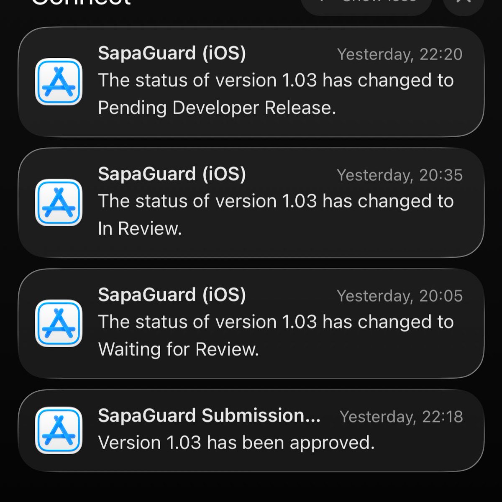This screenshot has height=502, width=502.
Task: Tap the SapaGuard (iOS) title at 20:05
Action: click(172, 295)
